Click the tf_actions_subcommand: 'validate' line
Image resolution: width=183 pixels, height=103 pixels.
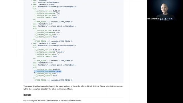click(x=50, y=52)
